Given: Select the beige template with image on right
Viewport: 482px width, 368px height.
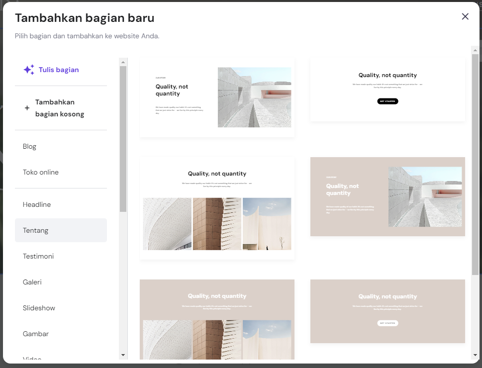Looking at the screenshot, I should (387, 196).
